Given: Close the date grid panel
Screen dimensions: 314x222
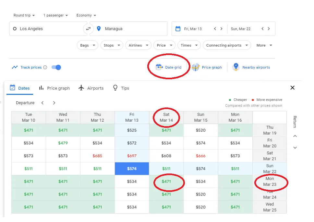Looking at the screenshot, I should tap(292, 88).
